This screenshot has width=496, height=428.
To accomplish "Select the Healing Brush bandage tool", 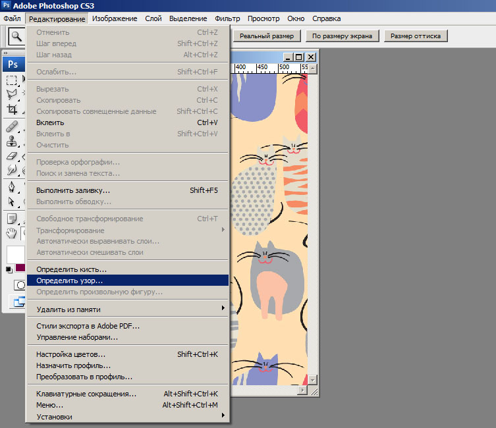I will coord(12,127).
